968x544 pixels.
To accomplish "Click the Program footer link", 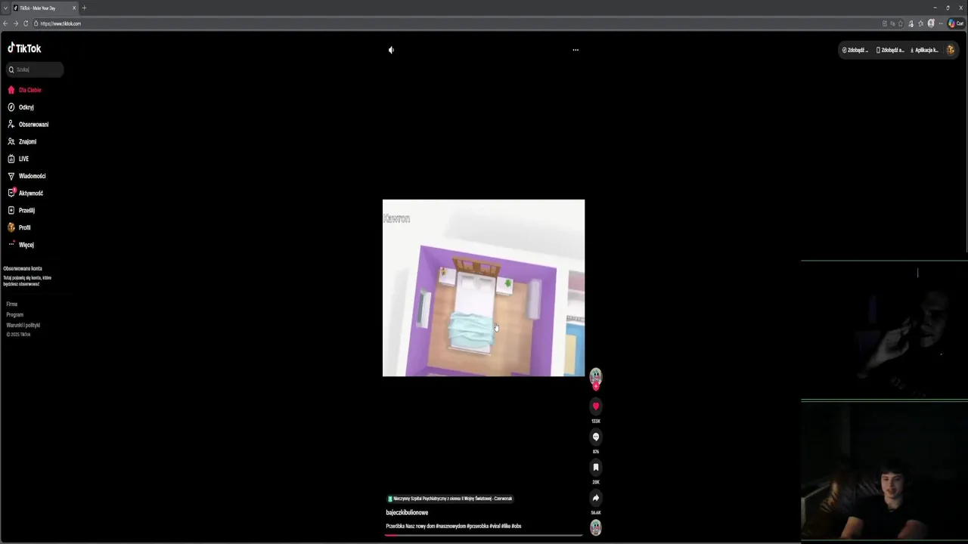I will (15, 314).
